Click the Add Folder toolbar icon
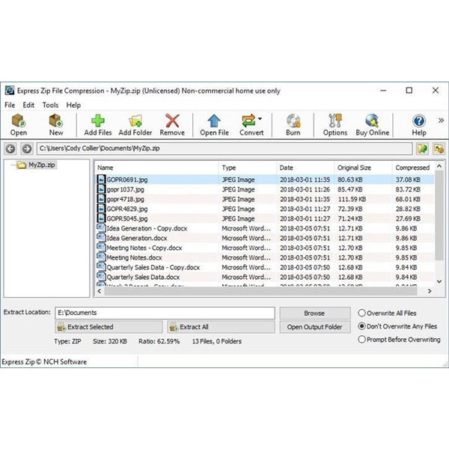The width and height of the screenshot is (449, 449). point(135,124)
